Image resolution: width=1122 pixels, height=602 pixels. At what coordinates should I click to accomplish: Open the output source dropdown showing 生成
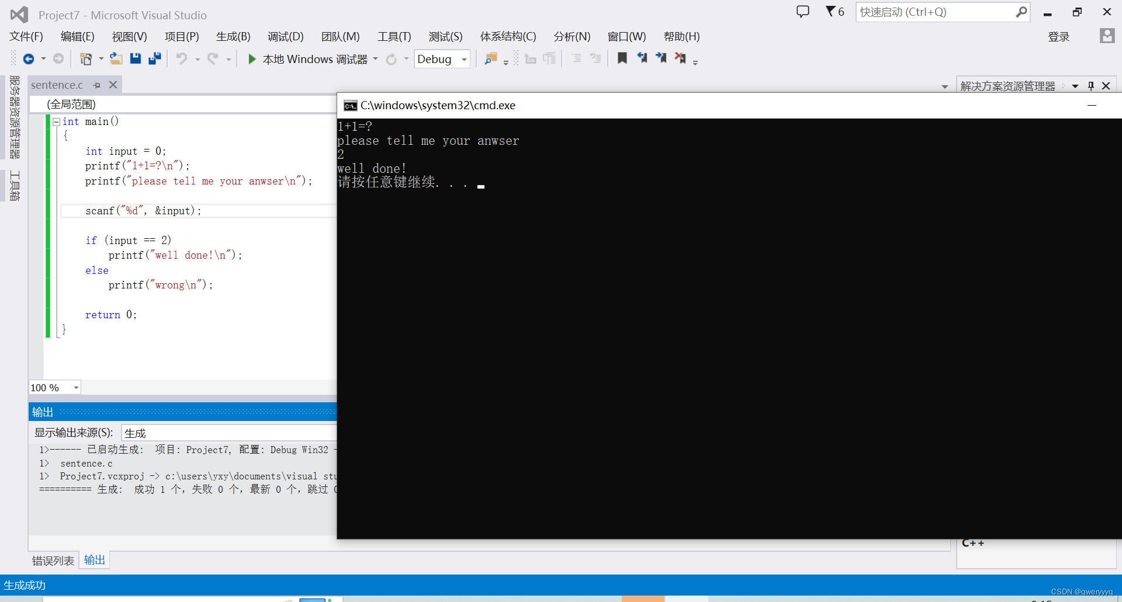tap(229, 433)
